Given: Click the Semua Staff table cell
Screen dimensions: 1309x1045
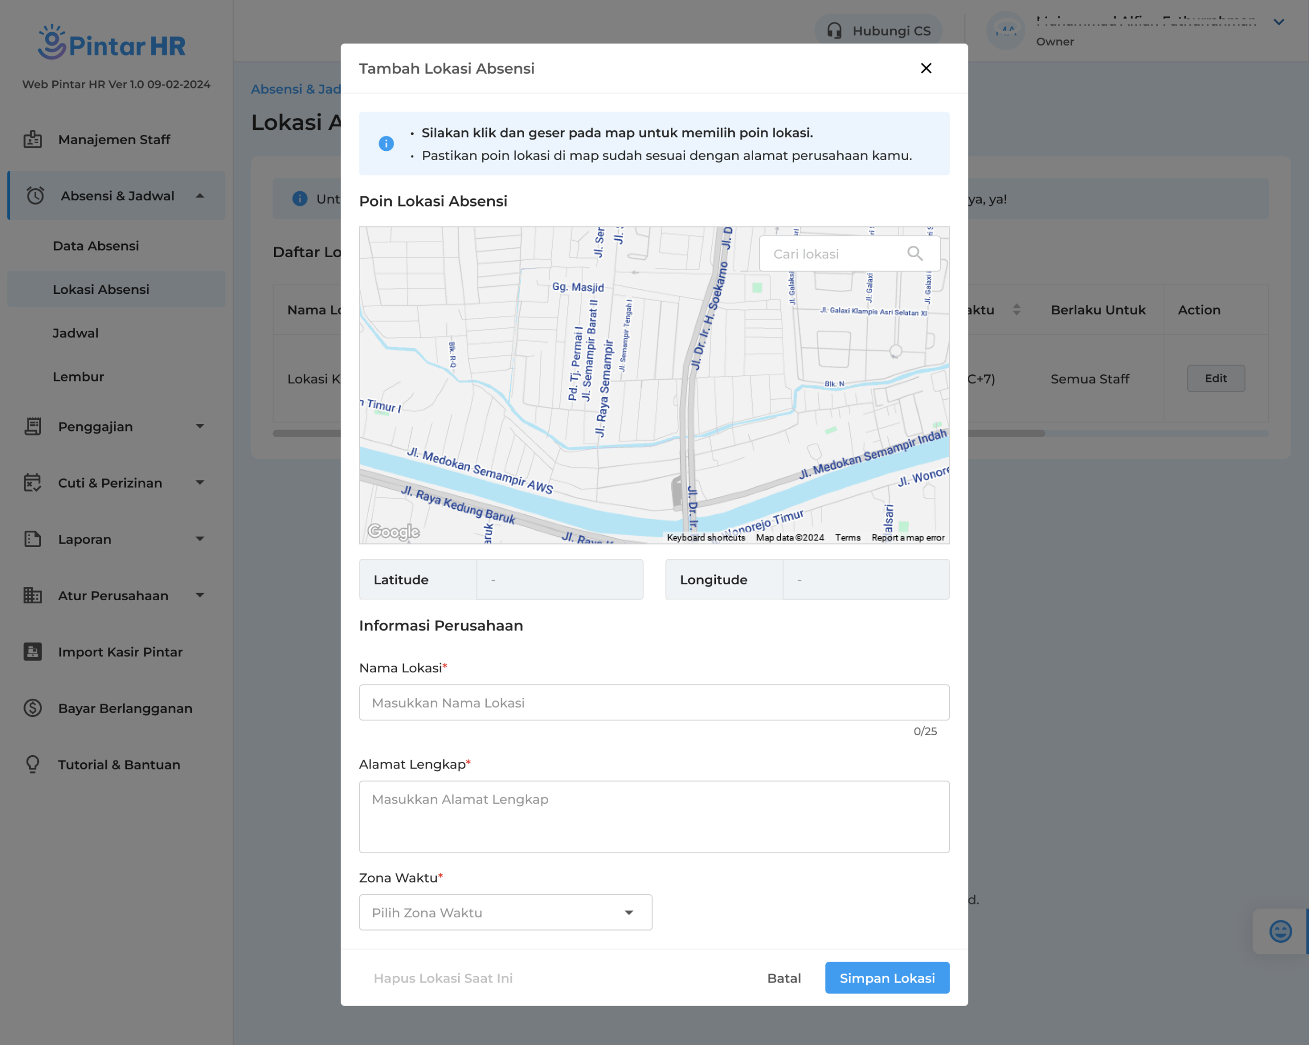Looking at the screenshot, I should coord(1090,379).
